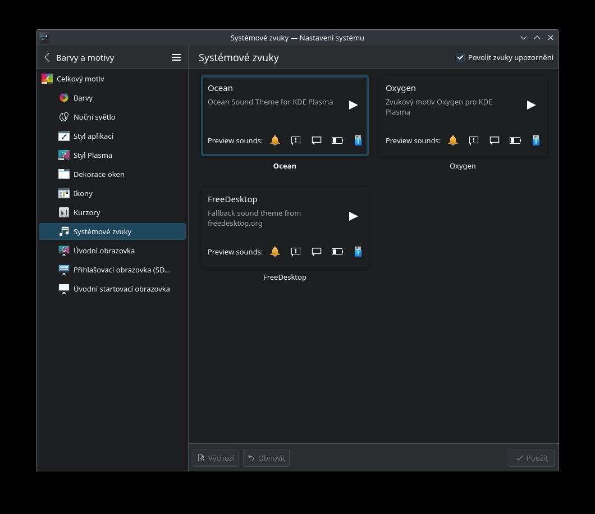Preview Ocean theme USB device sound
The width and height of the screenshot is (595, 514).
coord(358,140)
